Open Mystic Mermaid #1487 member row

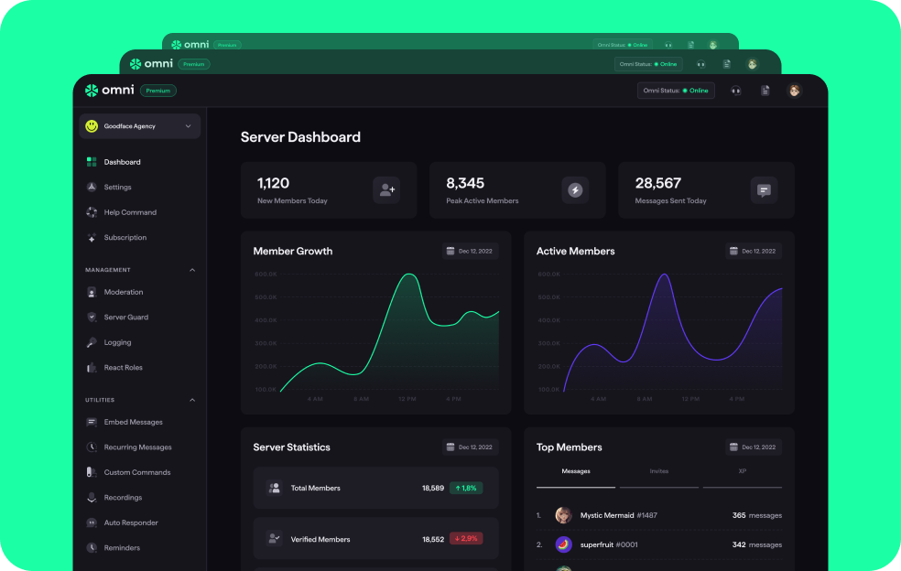[659, 515]
